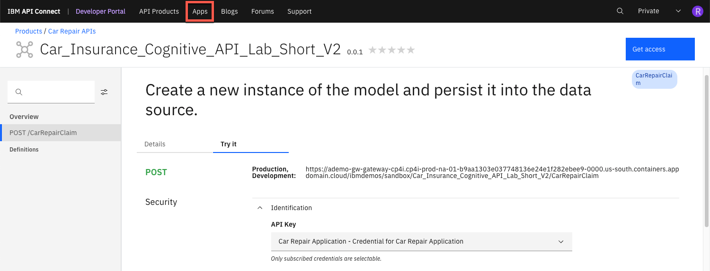710x271 pixels.
Task: Click the IBM API Connect brand link
Action: click(x=34, y=11)
